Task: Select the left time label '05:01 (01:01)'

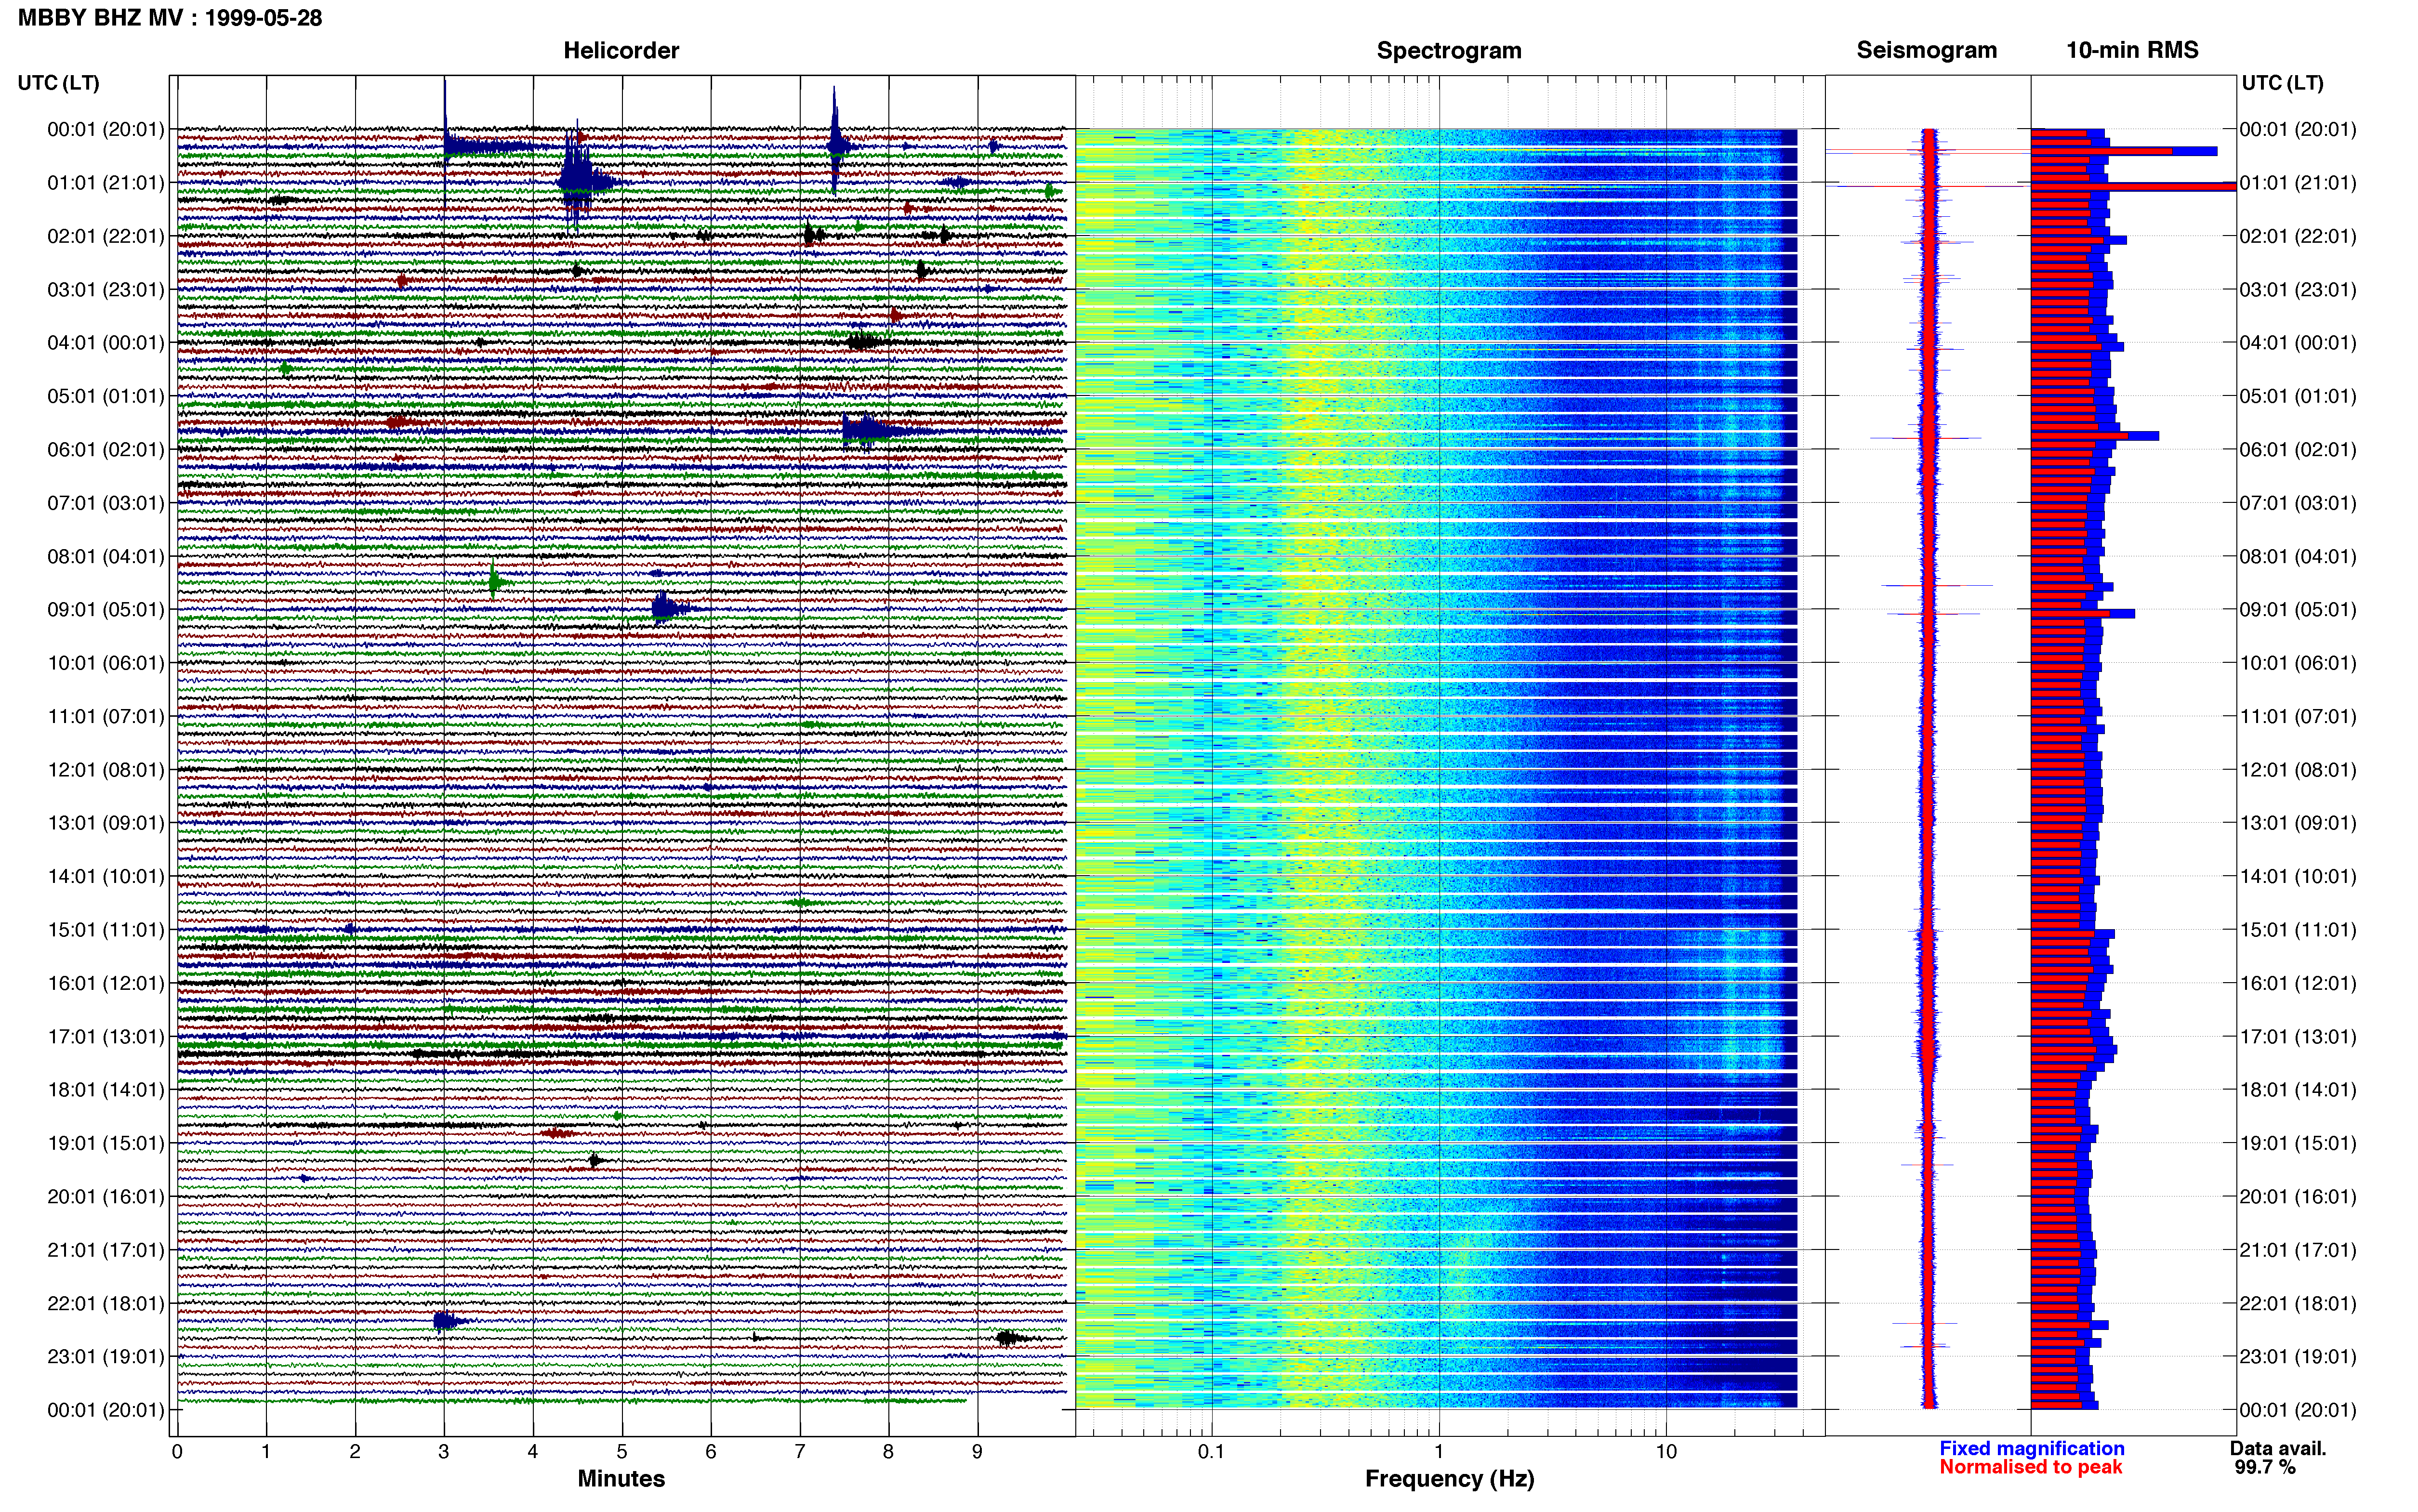Action: (105, 396)
